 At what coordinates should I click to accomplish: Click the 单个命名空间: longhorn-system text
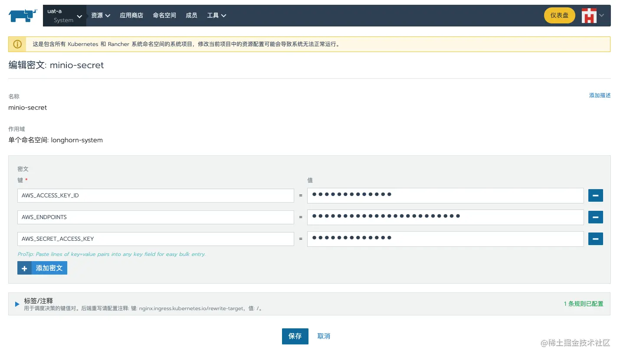[x=56, y=140]
